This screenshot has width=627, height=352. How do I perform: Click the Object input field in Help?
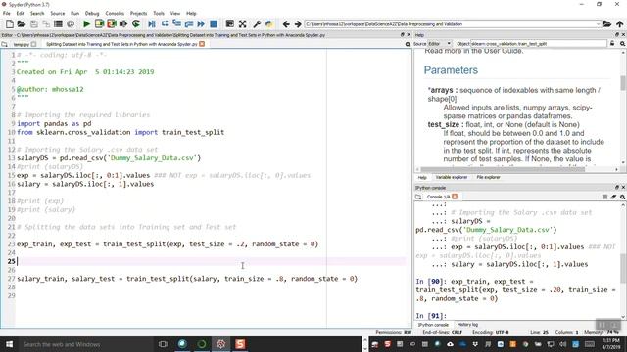(x=539, y=43)
